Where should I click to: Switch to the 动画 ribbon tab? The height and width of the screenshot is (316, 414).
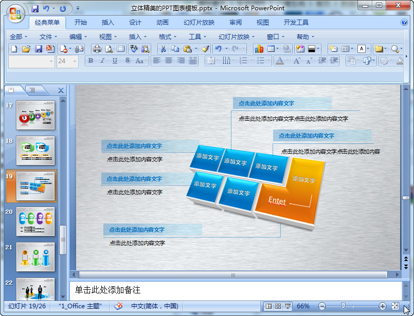[x=163, y=23]
